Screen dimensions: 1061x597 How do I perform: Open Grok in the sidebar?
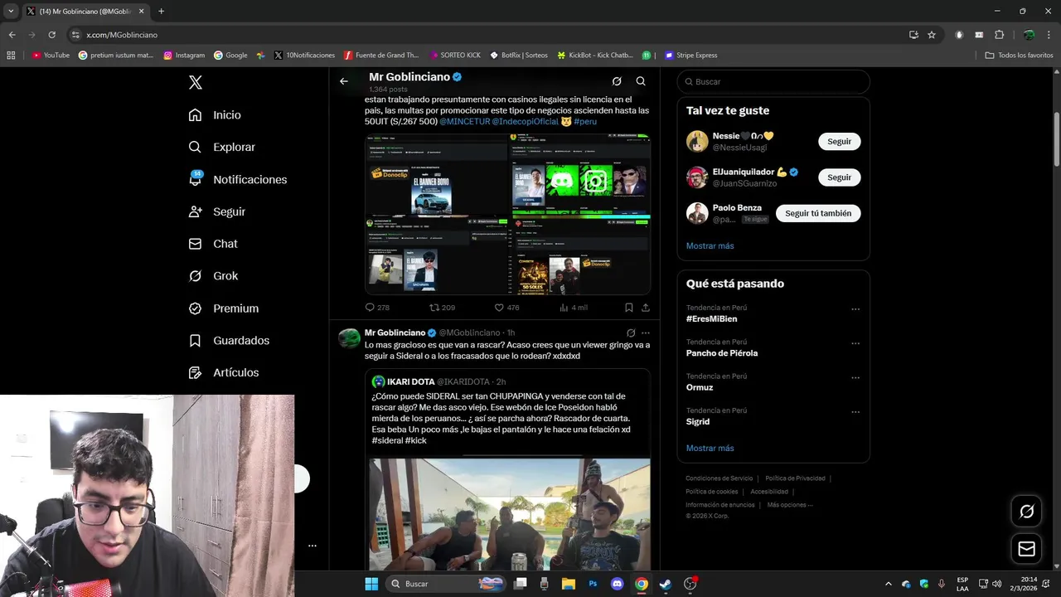coord(213,276)
